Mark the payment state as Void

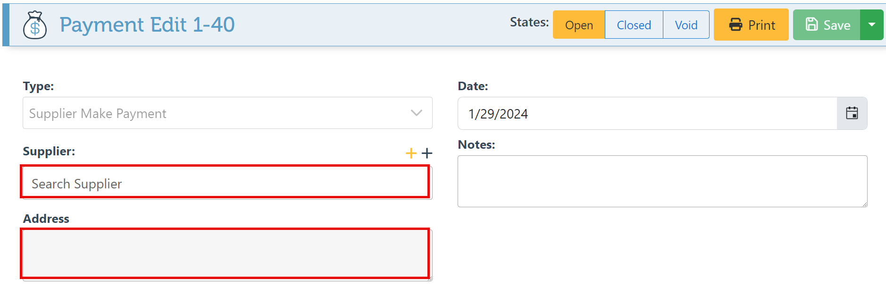pos(686,25)
